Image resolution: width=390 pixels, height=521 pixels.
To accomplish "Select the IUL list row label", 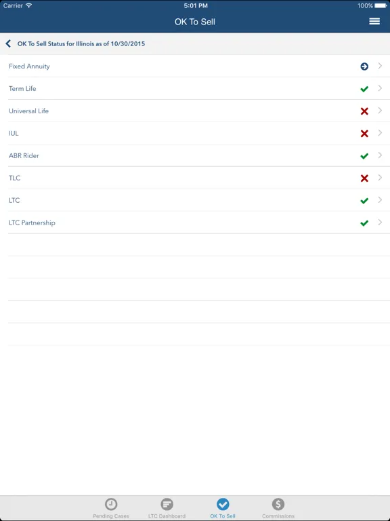I will [x=14, y=133].
